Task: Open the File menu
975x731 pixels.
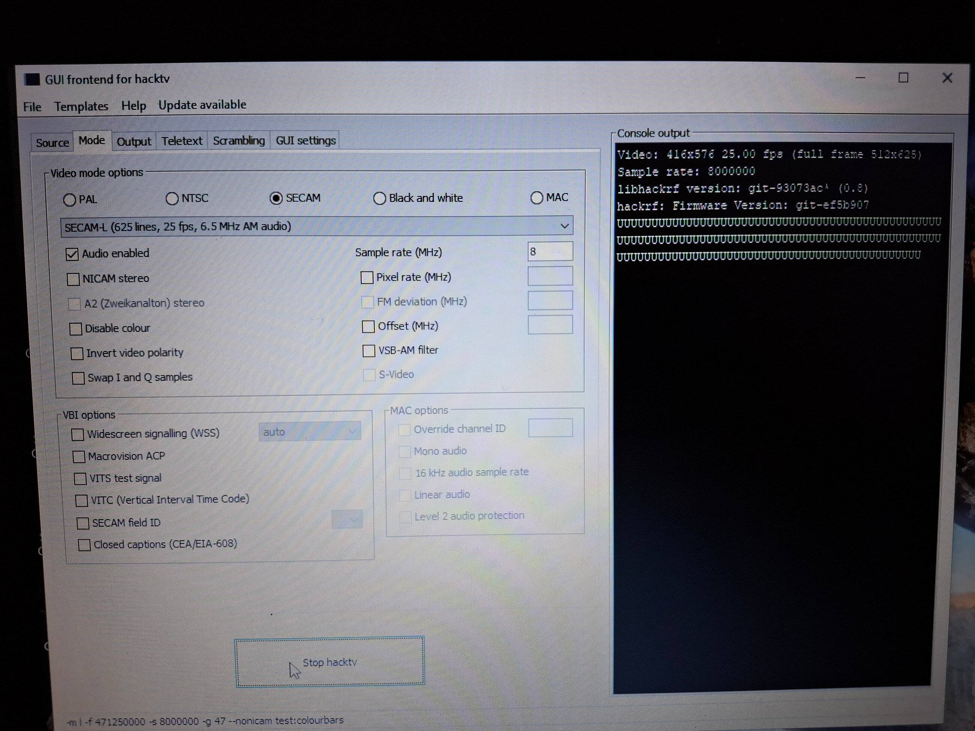Action: (x=32, y=107)
